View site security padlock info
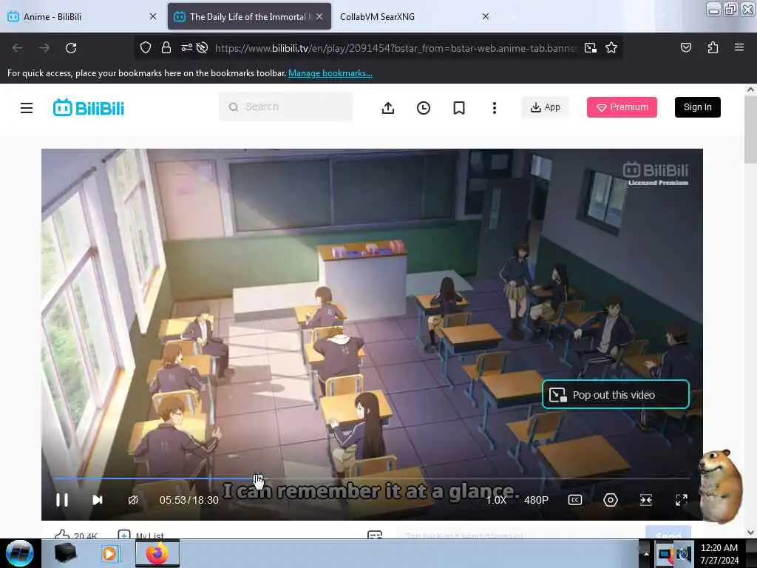 [x=166, y=48]
